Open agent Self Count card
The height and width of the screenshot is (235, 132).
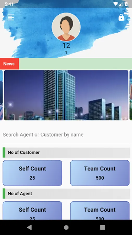[32, 210]
